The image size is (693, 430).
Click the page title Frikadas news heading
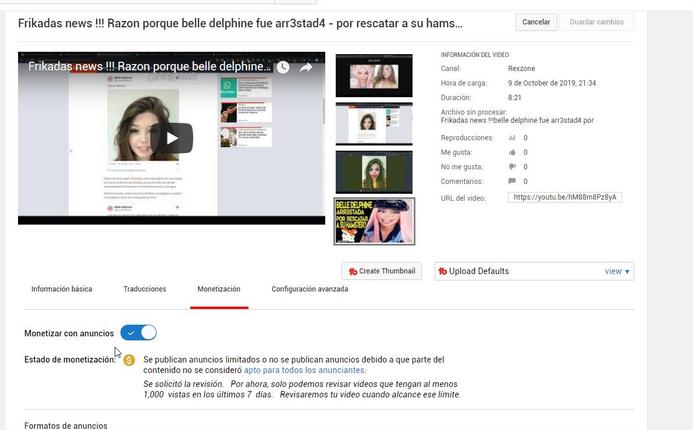coord(240,23)
